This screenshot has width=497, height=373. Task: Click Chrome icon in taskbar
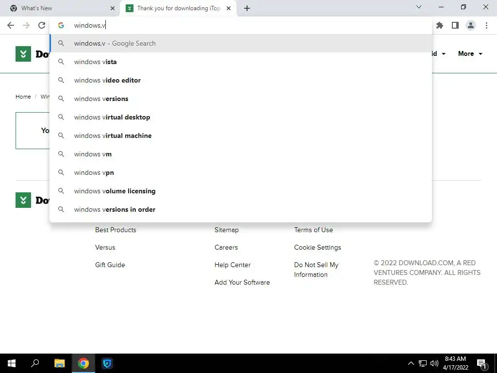point(83,363)
